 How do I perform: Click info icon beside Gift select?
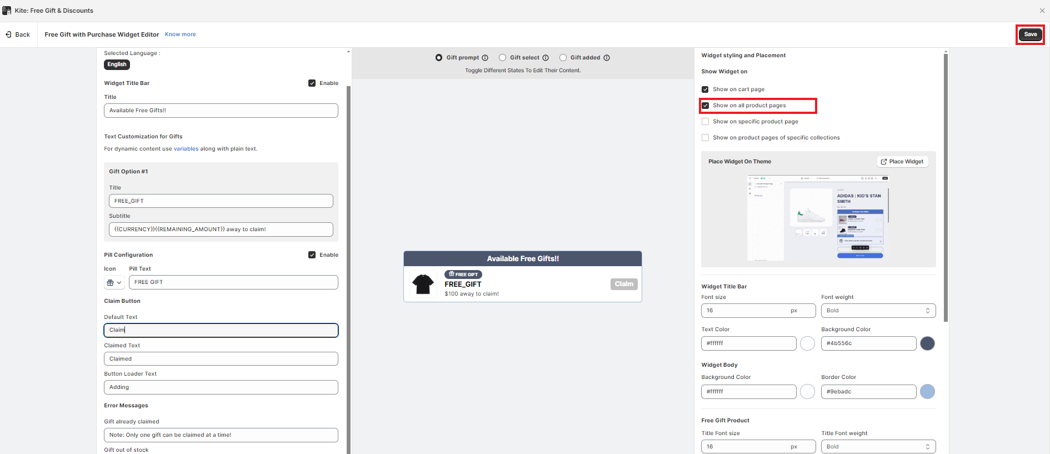pyautogui.click(x=546, y=58)
